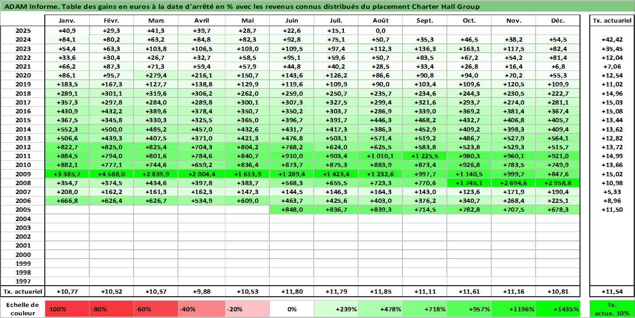Select the 'Août' column header

click(x=380, y=21)
